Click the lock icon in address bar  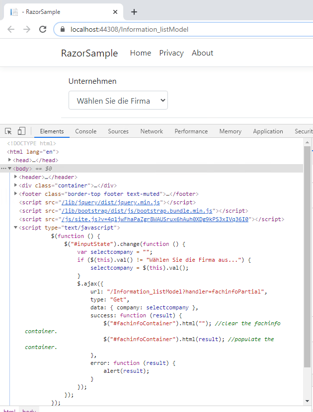(x=63, y=29)
